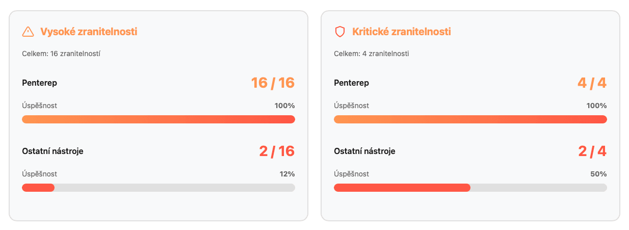This screenshot has width=629, height=230.
Task: Click the Kritické zranitelnosti heading
Action: (x=401, y=32)
